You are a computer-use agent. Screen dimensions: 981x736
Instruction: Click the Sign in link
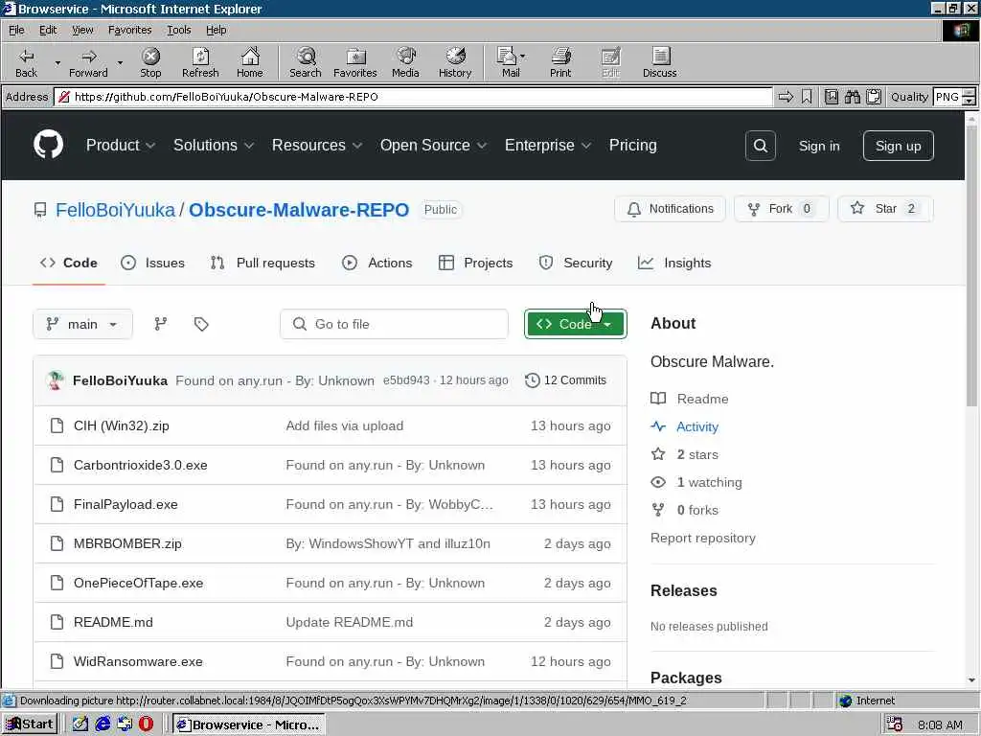coord(819,146)
